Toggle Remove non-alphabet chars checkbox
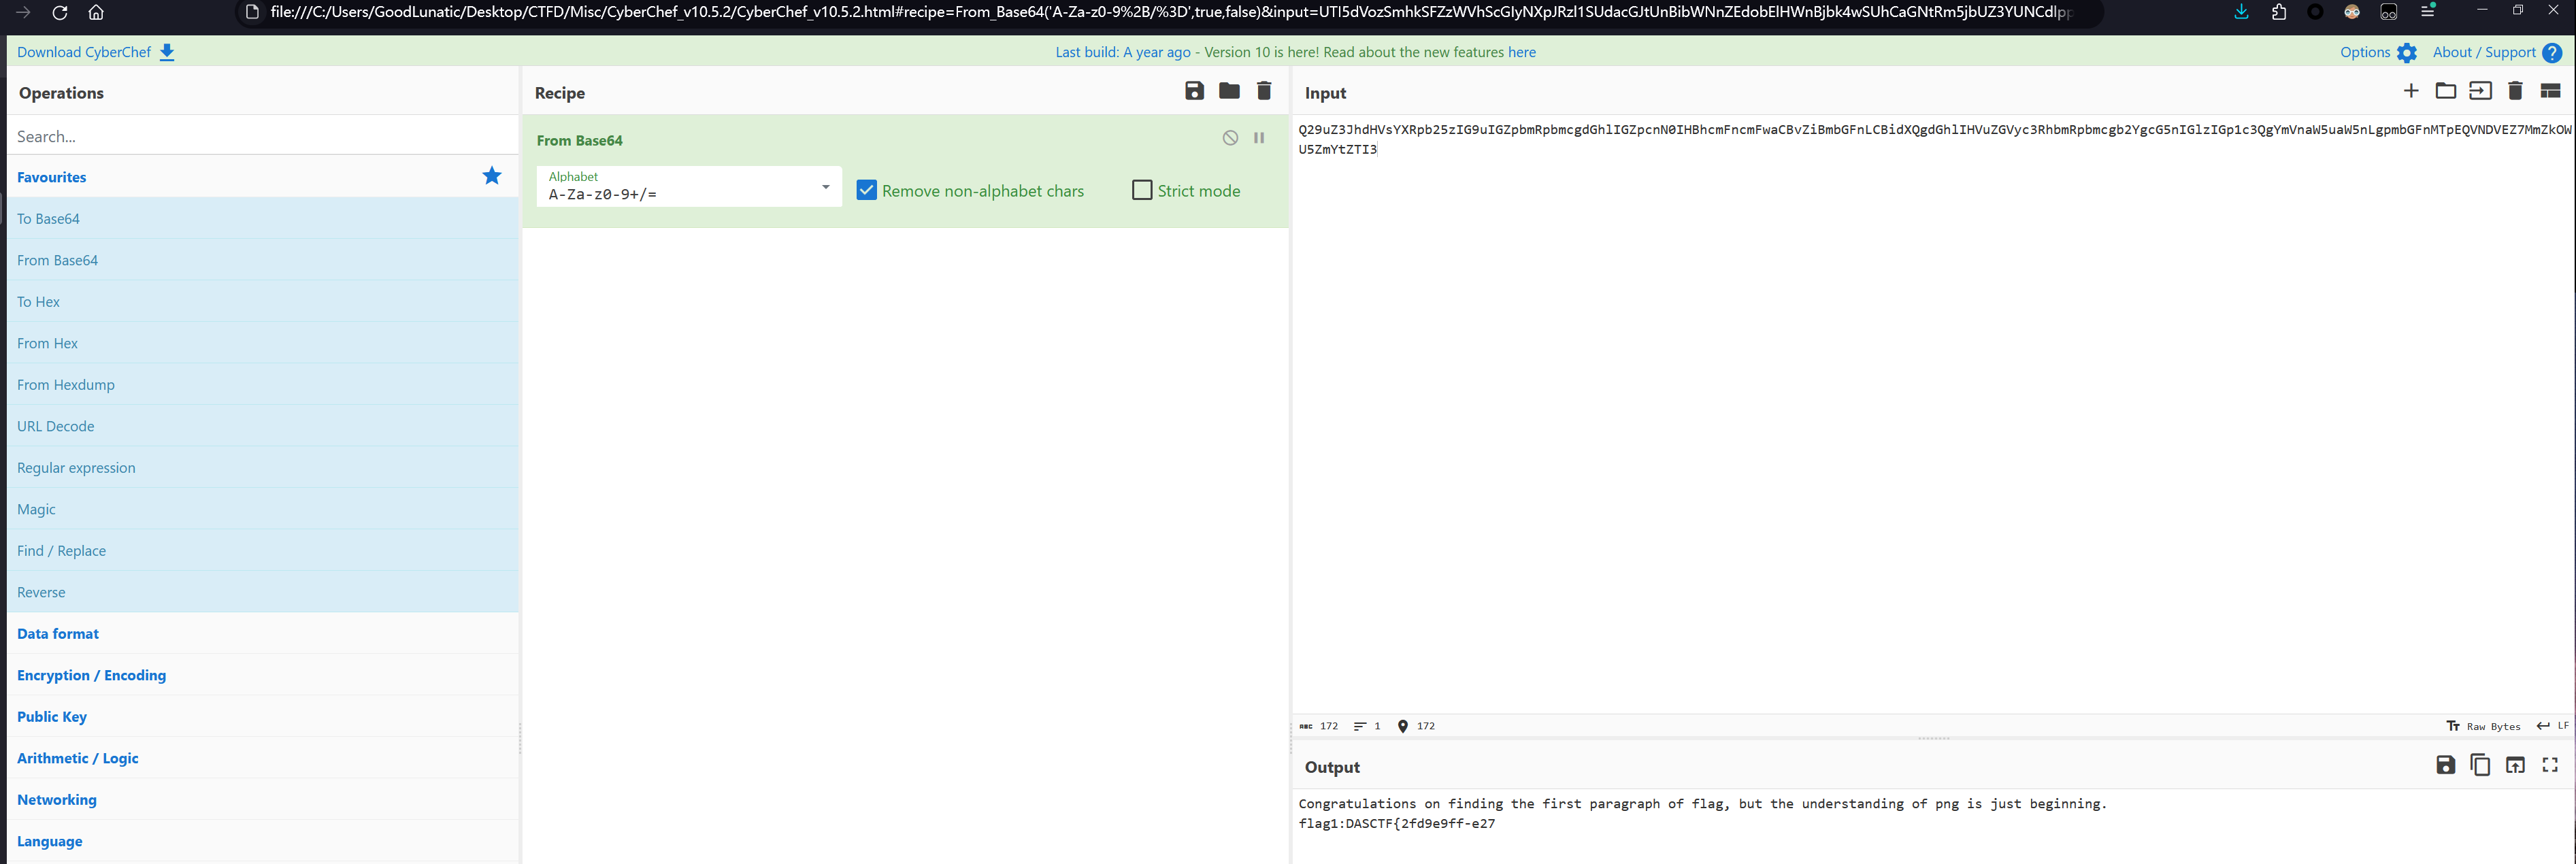 (867, 190)
